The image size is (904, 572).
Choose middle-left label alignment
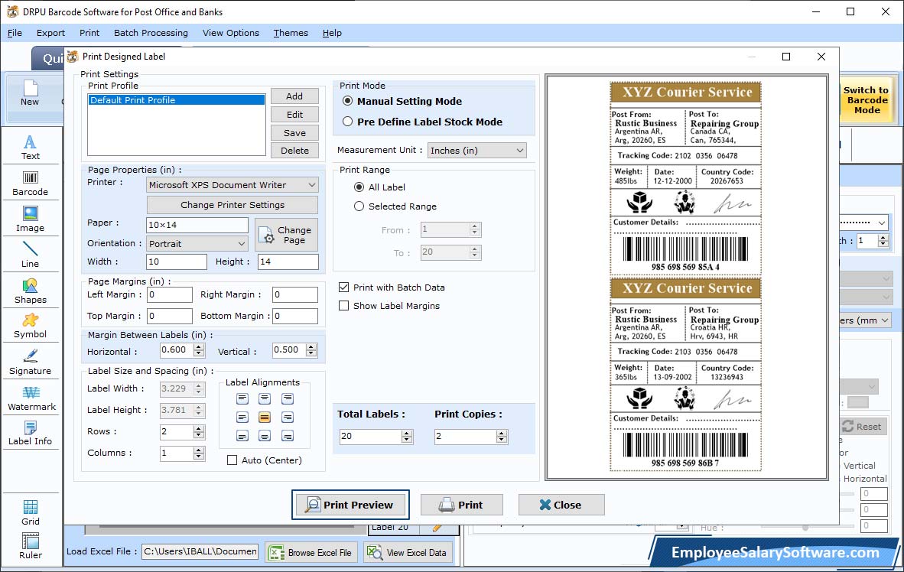(x=242, y=417)
